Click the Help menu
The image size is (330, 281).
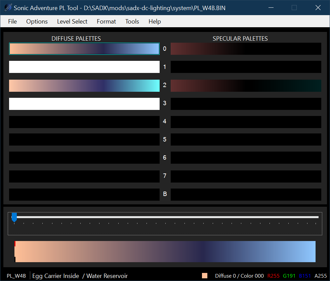(155, 22)
